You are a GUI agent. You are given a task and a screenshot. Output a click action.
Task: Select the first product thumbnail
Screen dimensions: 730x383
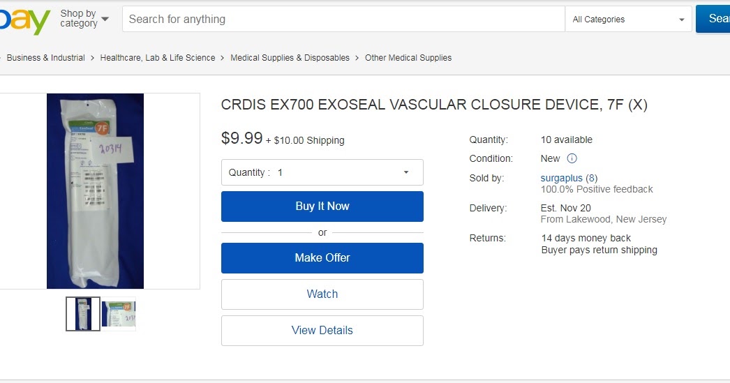83,314
